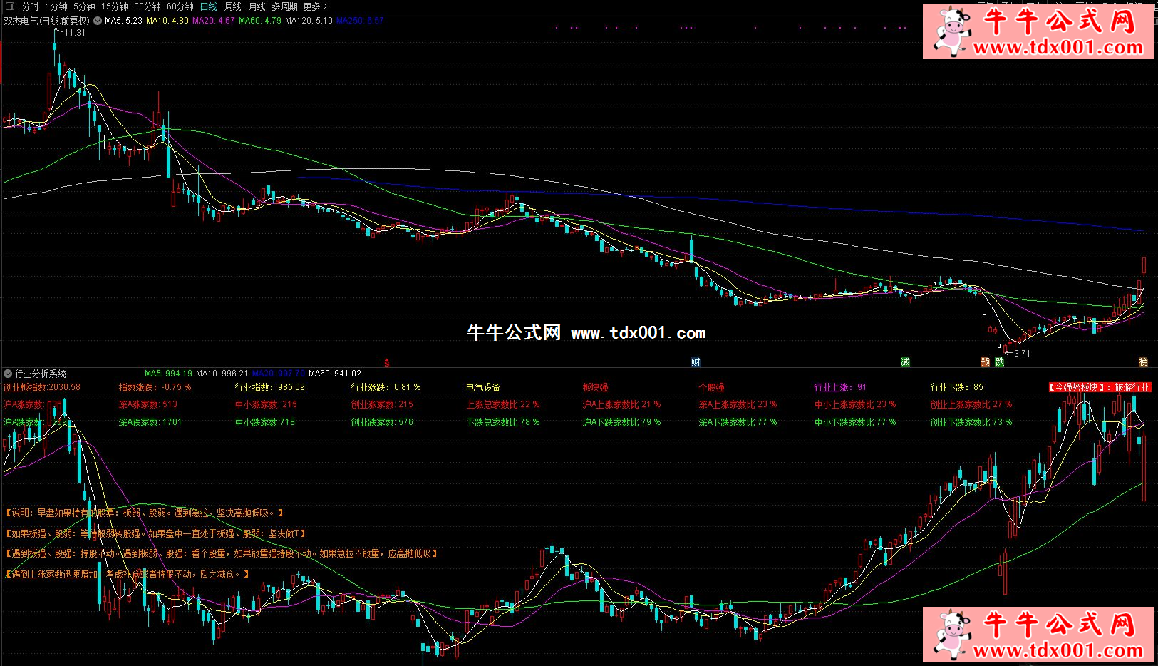Open dropdown arrow next to 双杰电气
The width and height of the screenshot is (1158, 666).
(98, 21)
